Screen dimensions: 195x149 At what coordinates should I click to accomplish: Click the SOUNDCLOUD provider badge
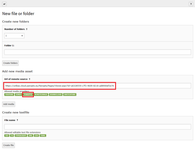pyautogui.click(x=56, y=94)
